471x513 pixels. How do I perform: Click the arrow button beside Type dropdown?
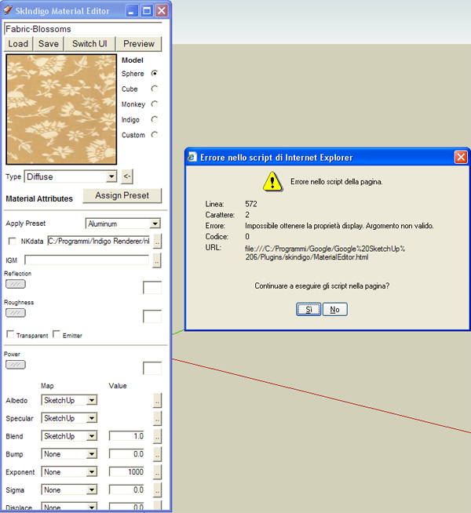point(127,177)
